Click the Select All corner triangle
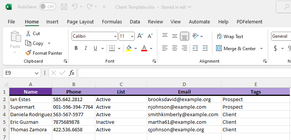The width and height of the screenshot is (291, 140). tap(6, 85)
